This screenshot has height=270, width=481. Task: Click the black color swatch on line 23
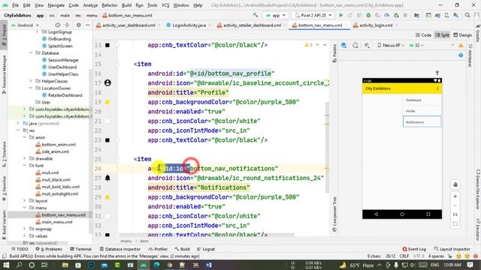(107, 140)
